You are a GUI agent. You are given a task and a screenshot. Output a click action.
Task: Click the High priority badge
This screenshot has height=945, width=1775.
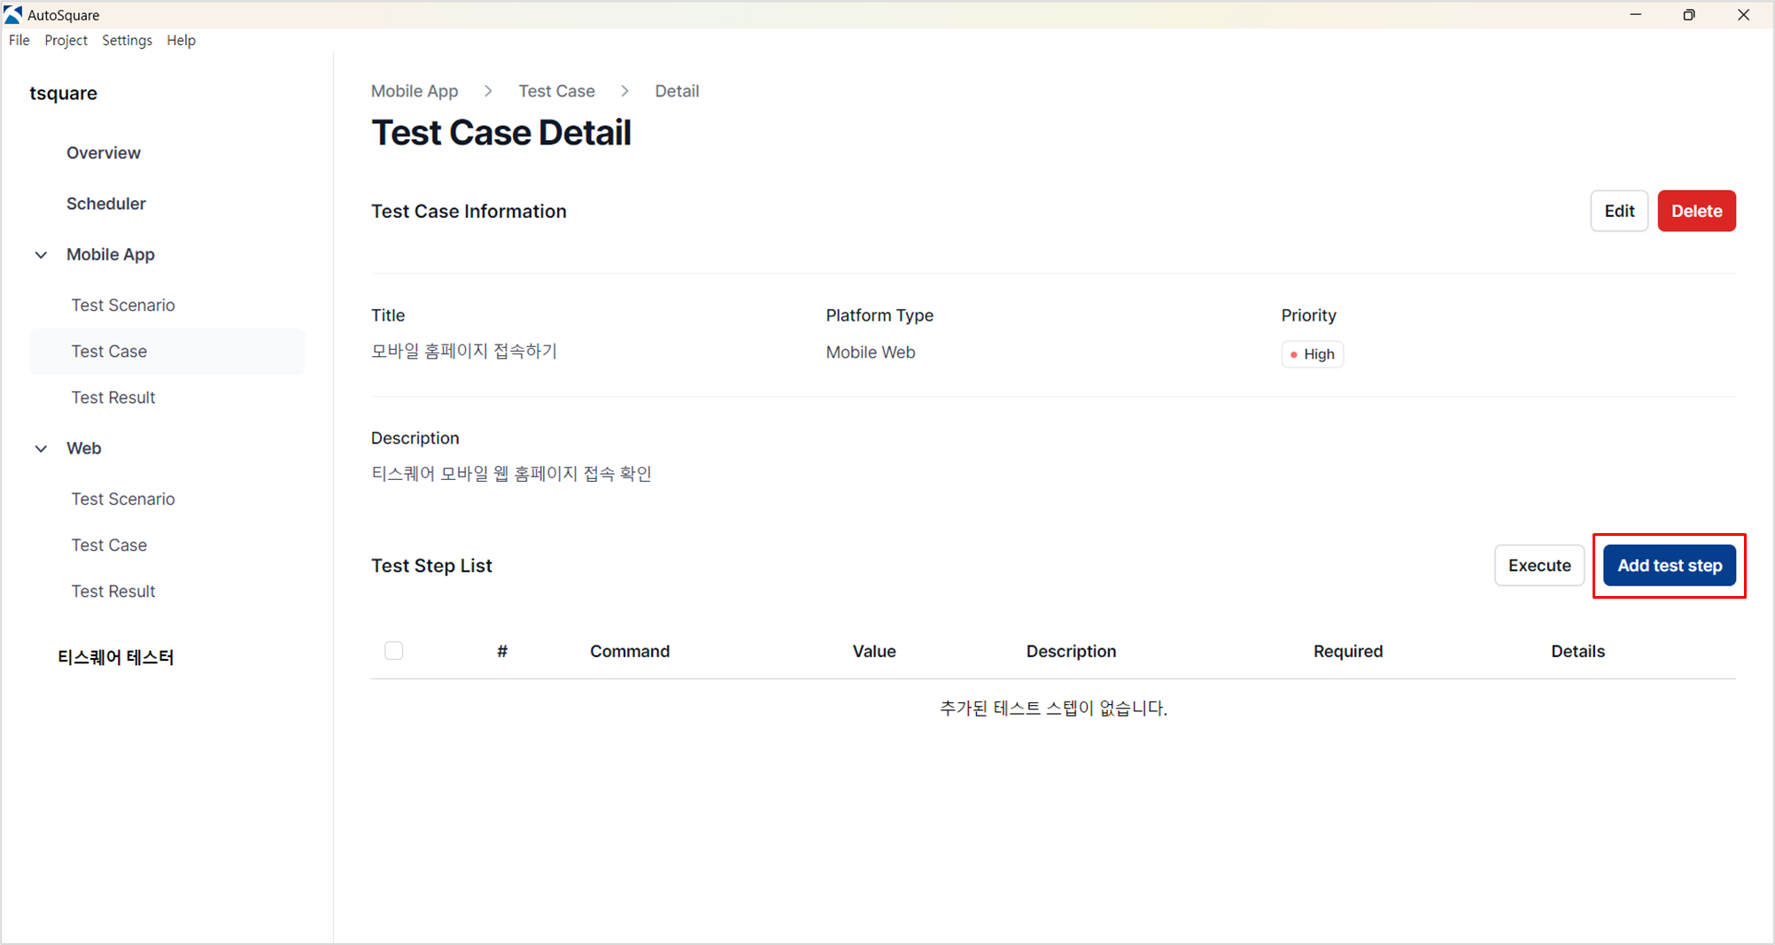pyautogui.click(x=1312, y=354)
